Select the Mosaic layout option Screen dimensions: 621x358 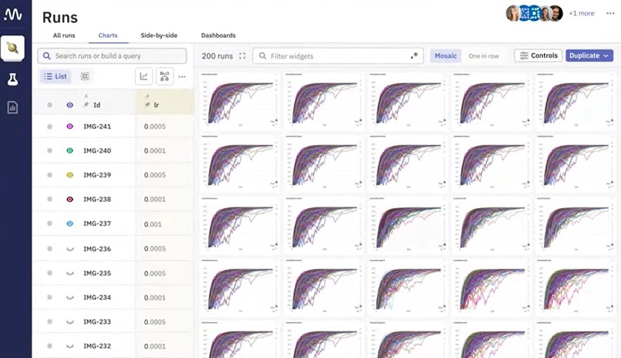(x=446, y=55)
